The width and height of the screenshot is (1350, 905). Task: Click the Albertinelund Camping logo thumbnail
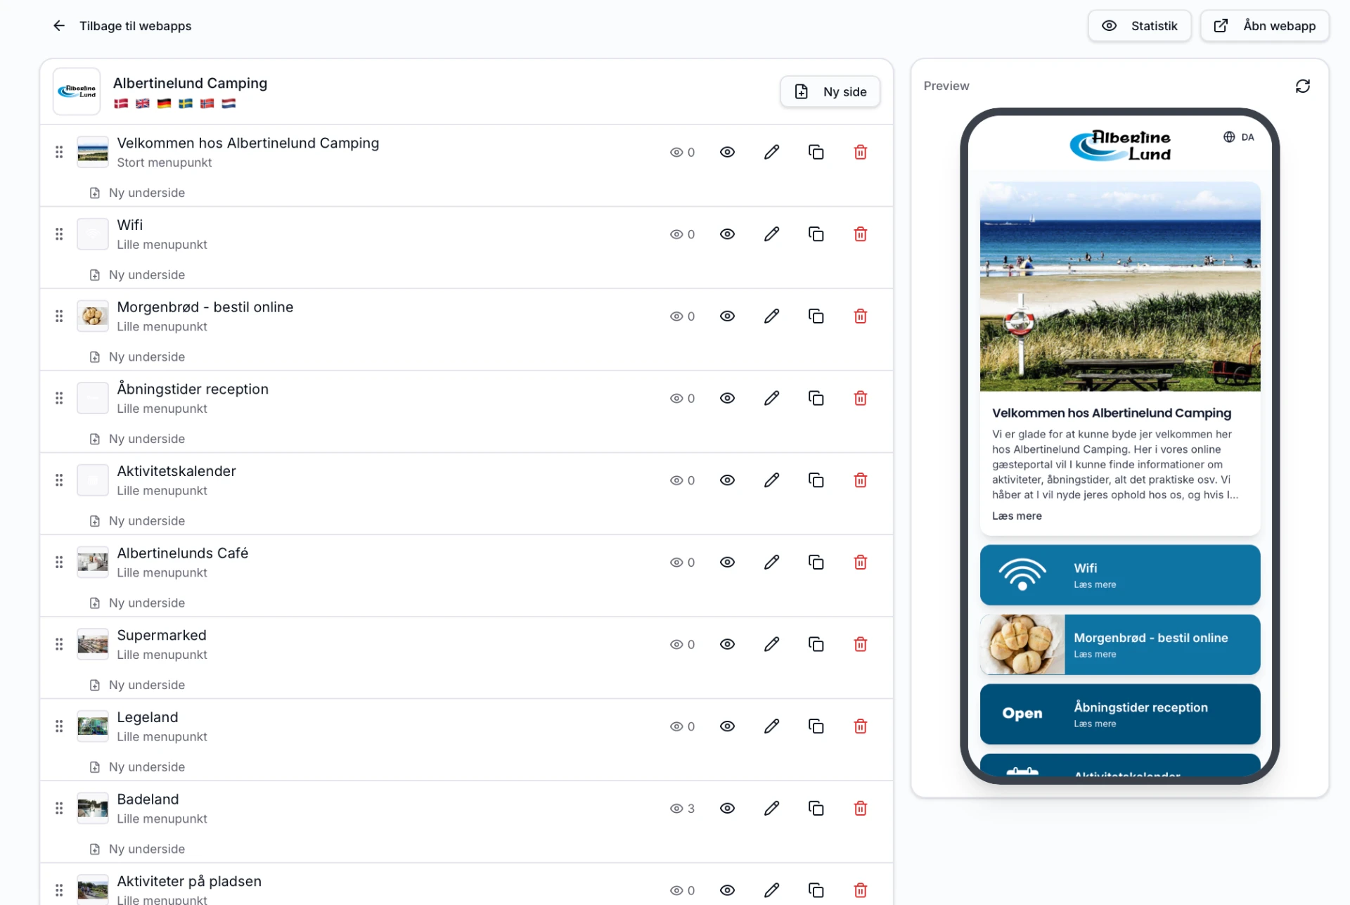click(77, 91)
